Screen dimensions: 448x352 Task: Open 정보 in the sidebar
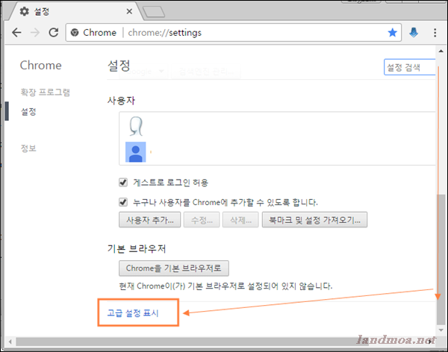click(28, 148)
